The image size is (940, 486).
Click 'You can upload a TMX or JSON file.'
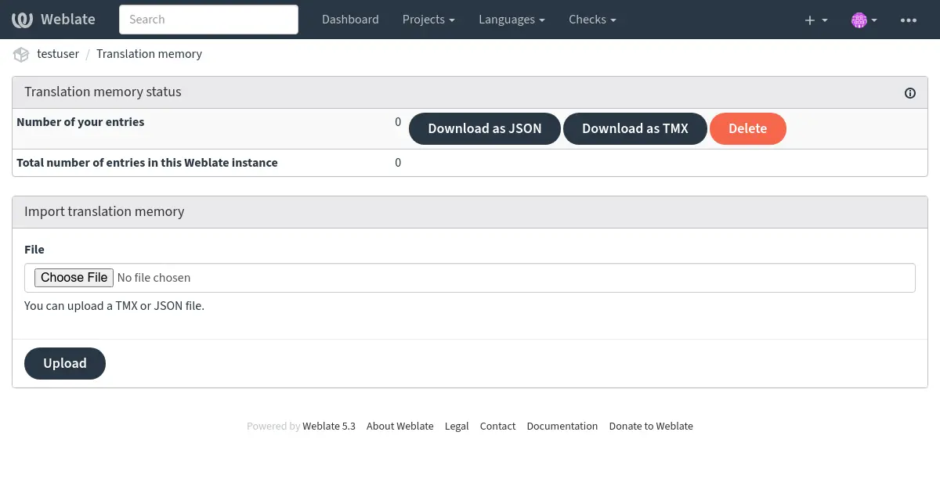point(114,306)
